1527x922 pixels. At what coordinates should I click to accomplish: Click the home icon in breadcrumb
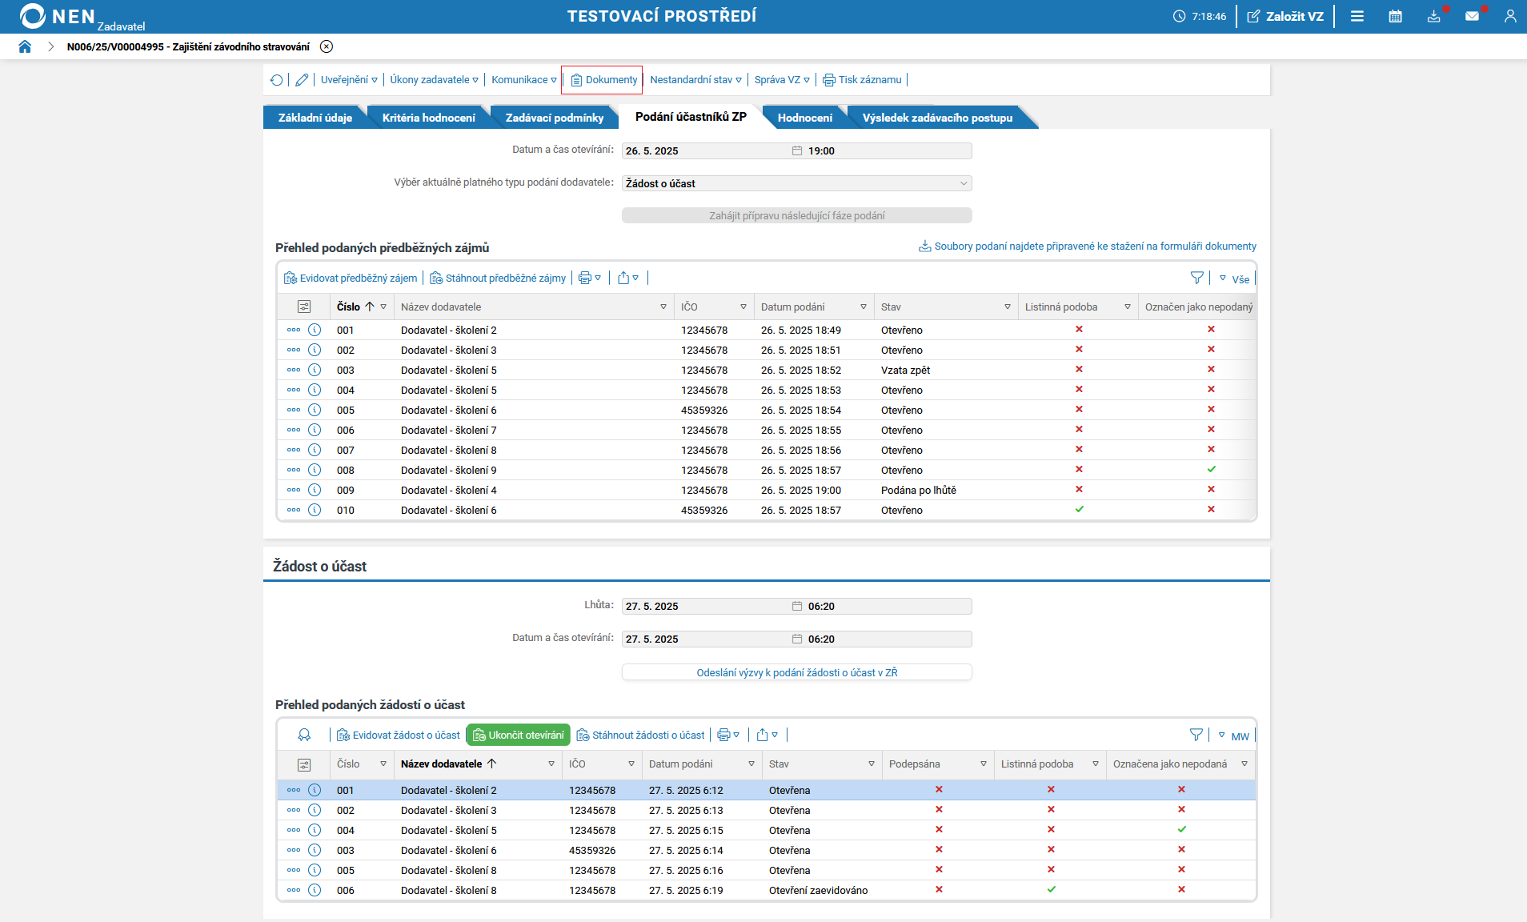click(25, 46)
